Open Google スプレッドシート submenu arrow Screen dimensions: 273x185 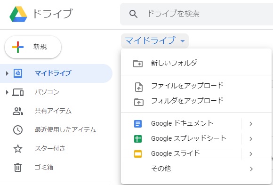click(x=251, y=139)
